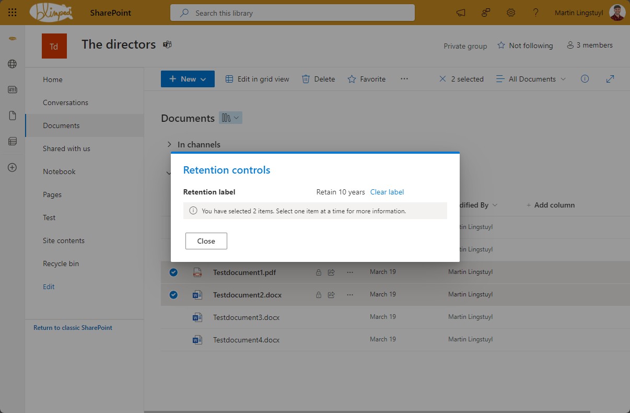Viewport: 630px width, 413px height.
Task: Open the Test navigation link
Action: (x=49, y=217)
